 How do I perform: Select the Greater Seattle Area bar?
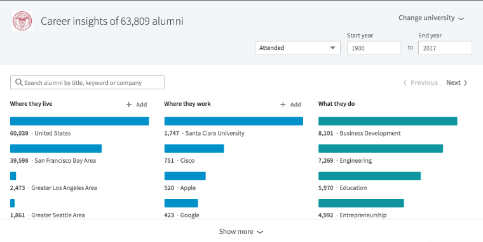coord(12,203)
